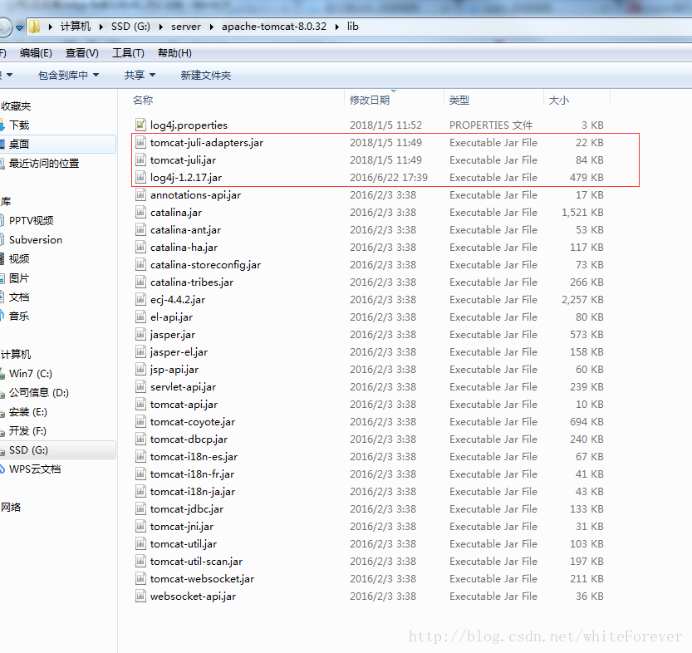
Task: Select 最近访问的位置 in navigation pane
Action: pos(44,163)
